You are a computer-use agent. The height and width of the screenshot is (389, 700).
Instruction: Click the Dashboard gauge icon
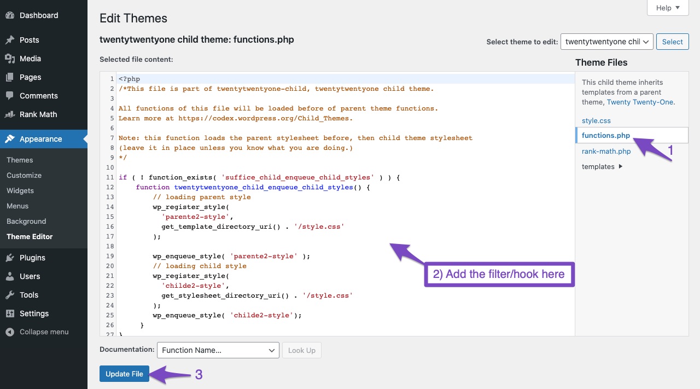point(10,15)
